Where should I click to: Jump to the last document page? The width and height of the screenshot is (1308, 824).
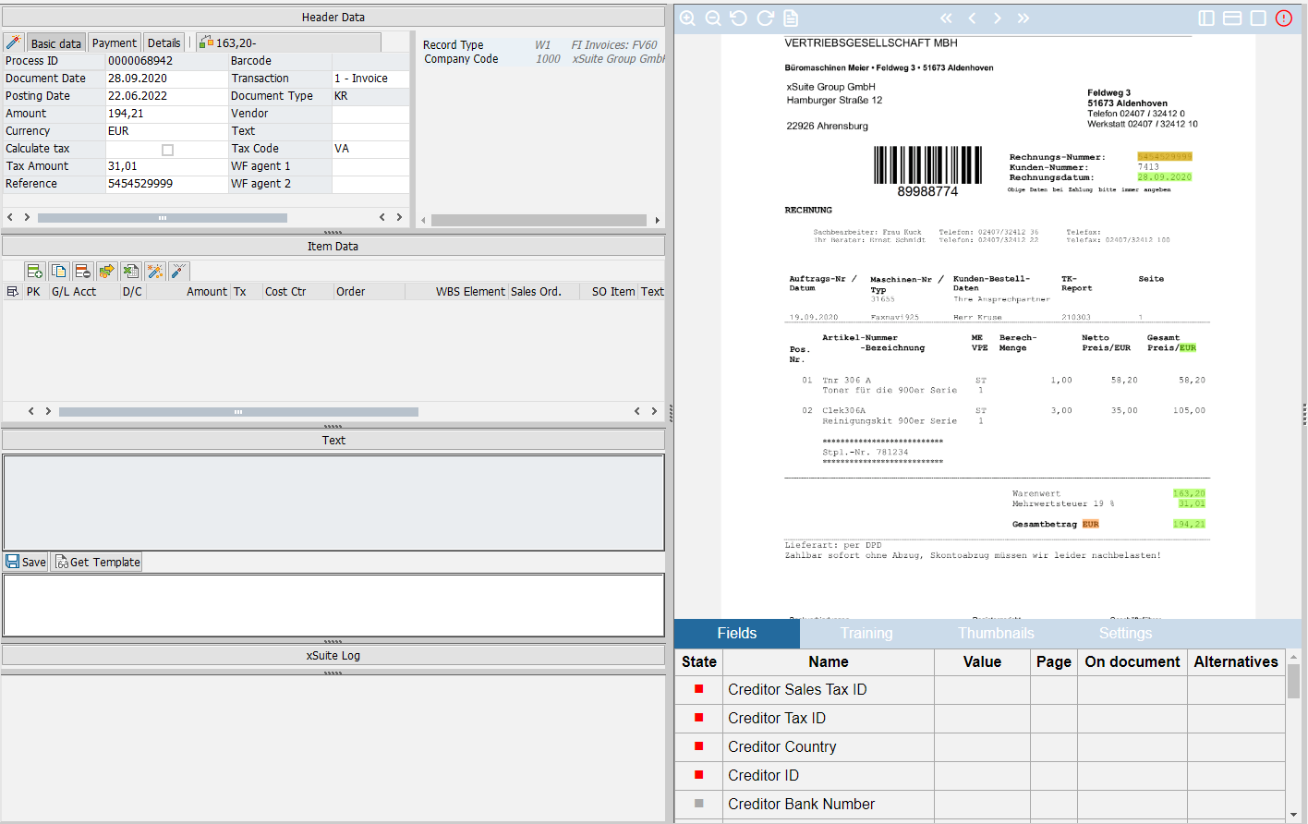tap(1023, 18)
